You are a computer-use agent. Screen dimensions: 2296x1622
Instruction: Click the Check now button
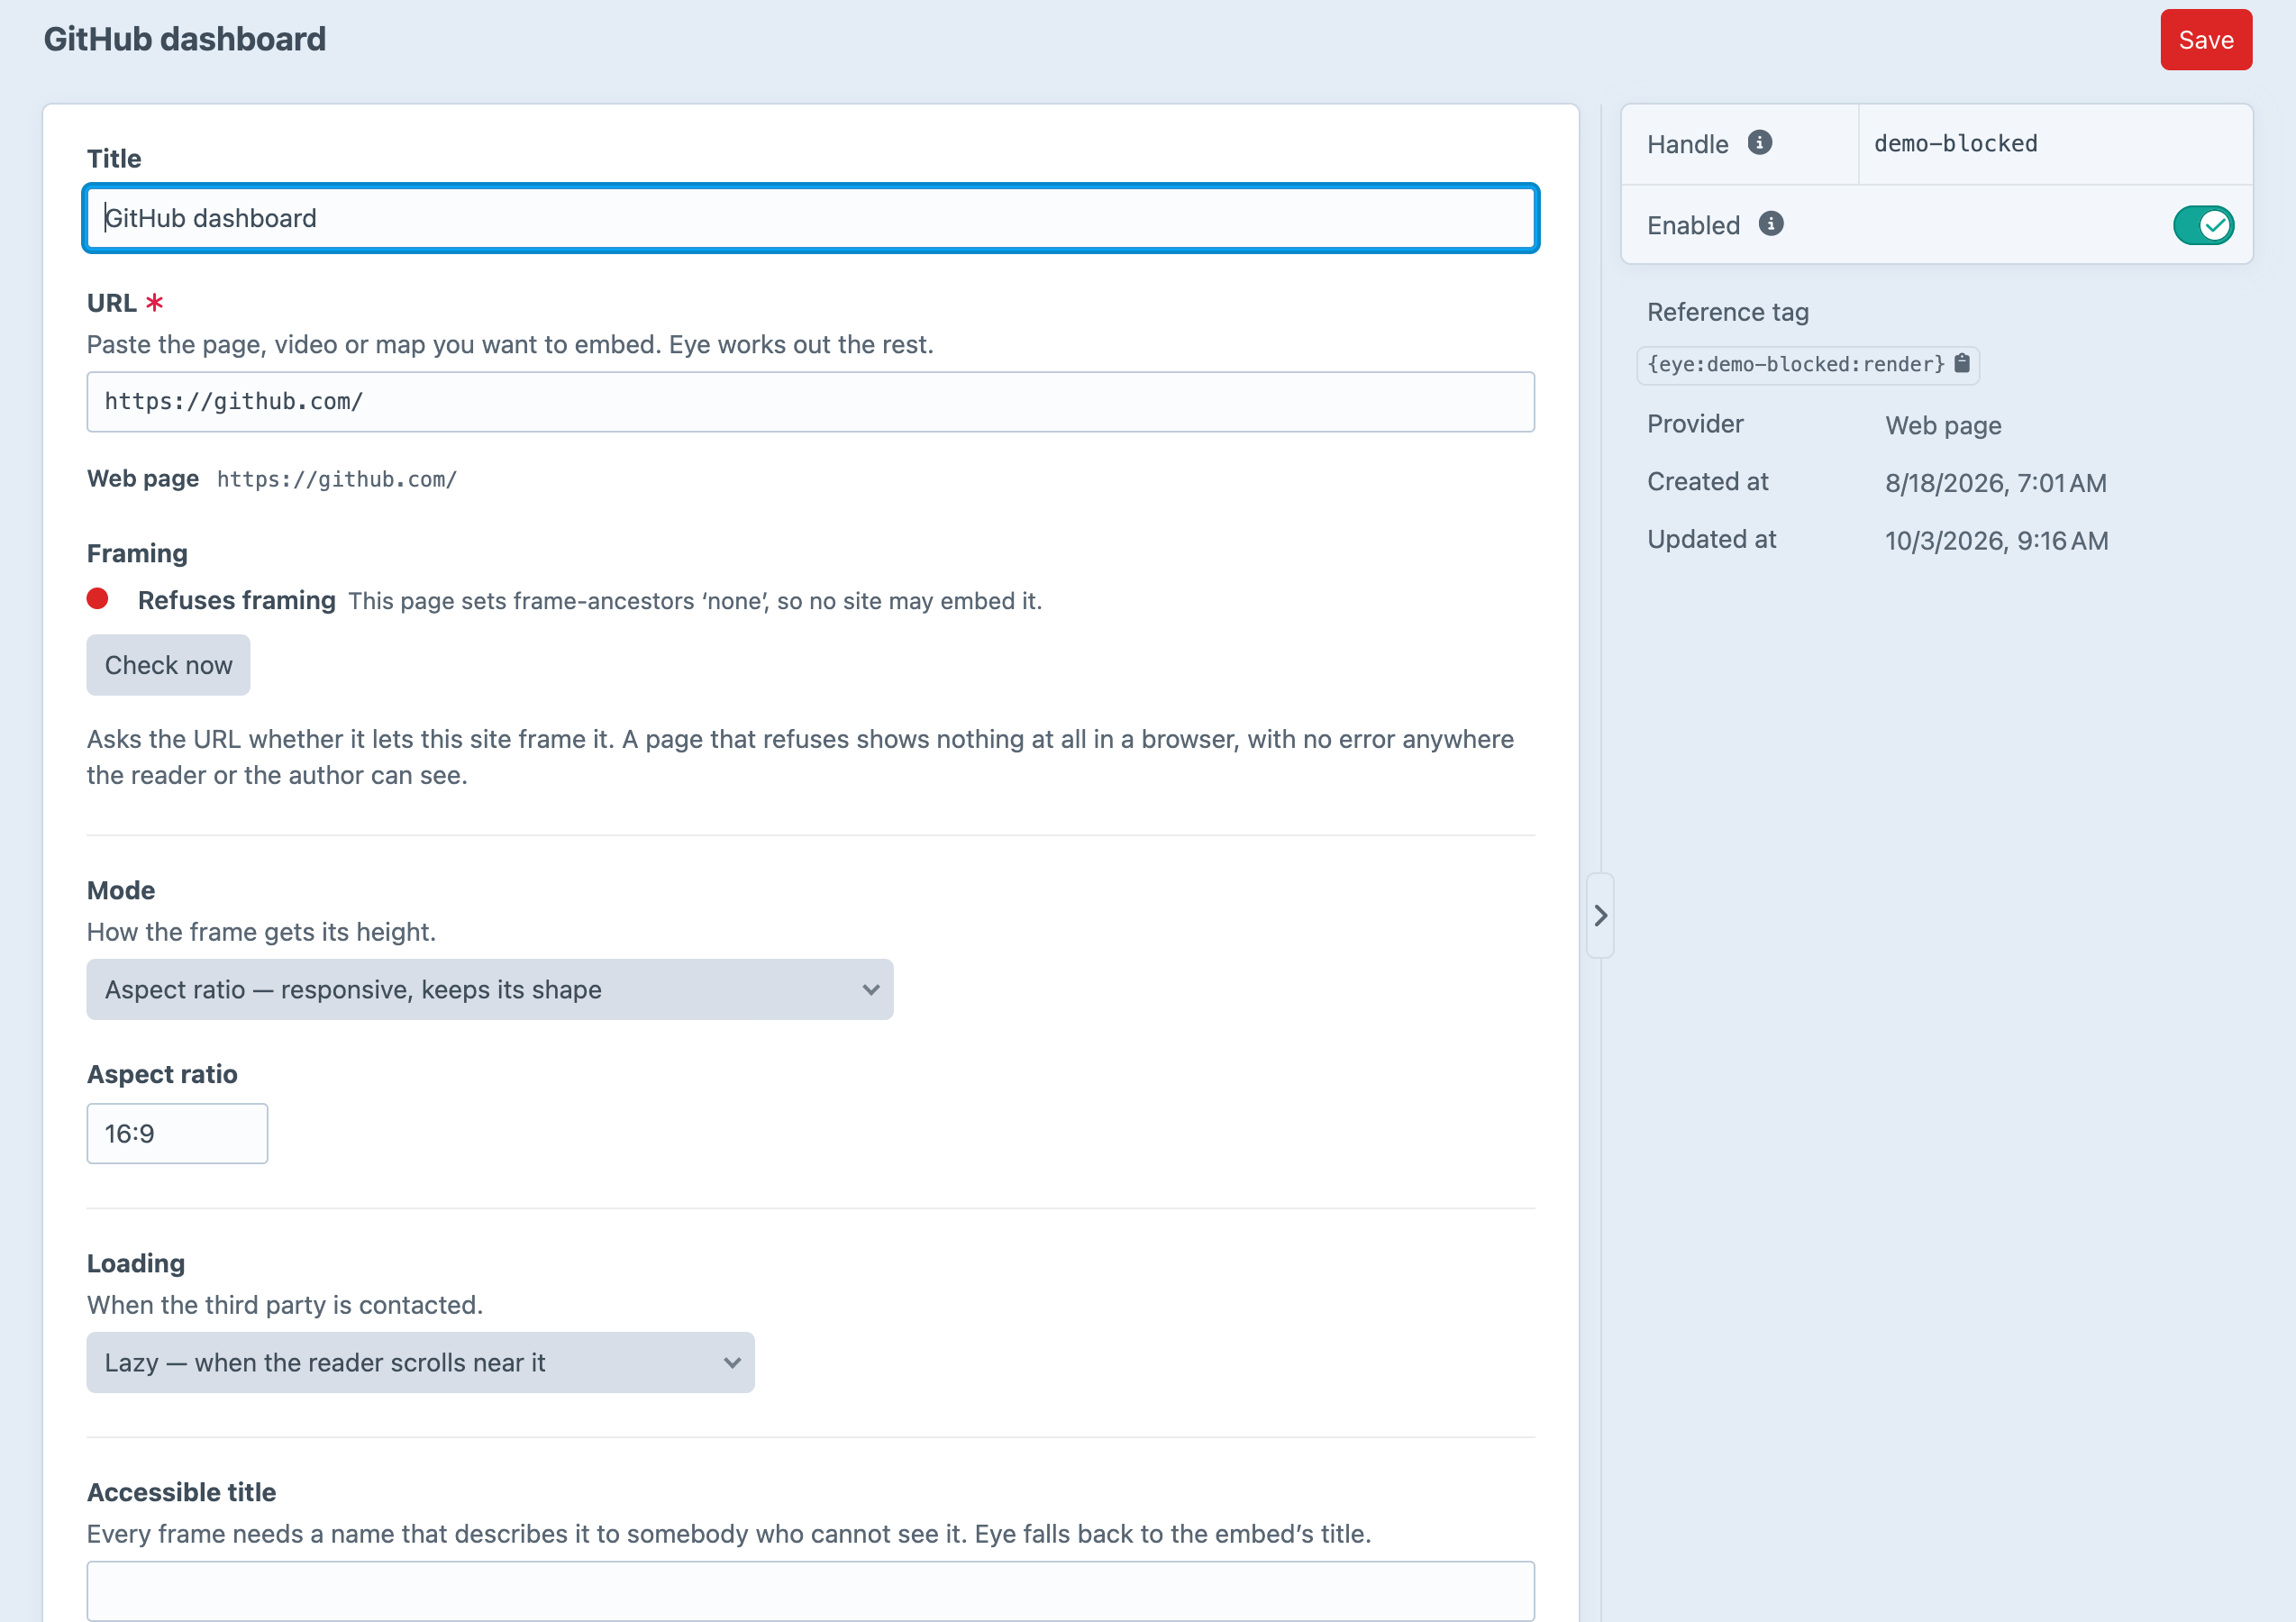(168, 665)
